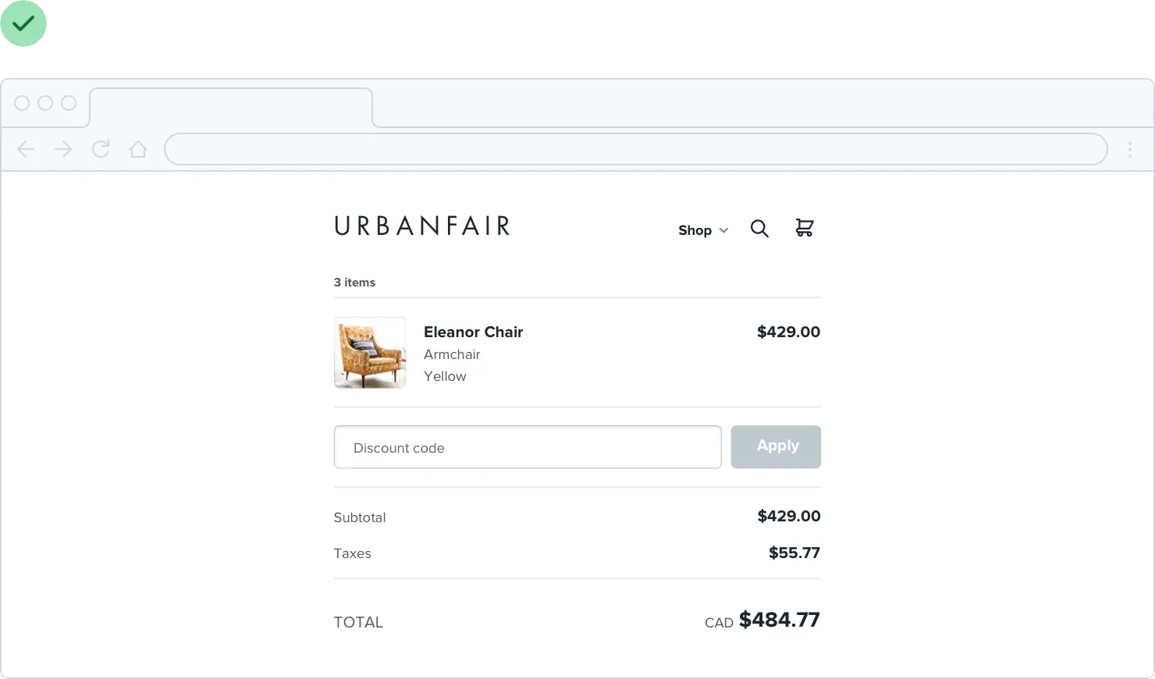Focus the browser address bar
Viewport: 1155px width, 679px height.
click(635, 150)
